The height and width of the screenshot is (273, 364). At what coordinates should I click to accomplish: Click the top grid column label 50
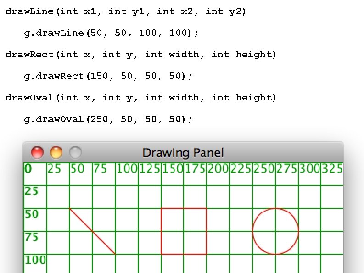pos(77,168)
